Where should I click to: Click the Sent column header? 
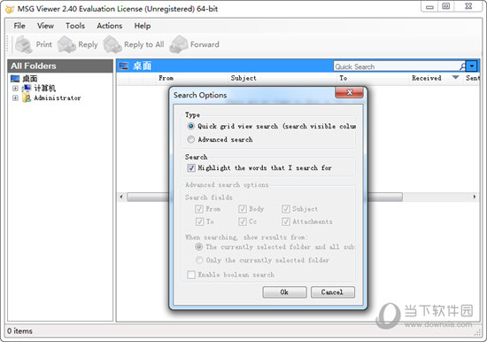point(473,78)
